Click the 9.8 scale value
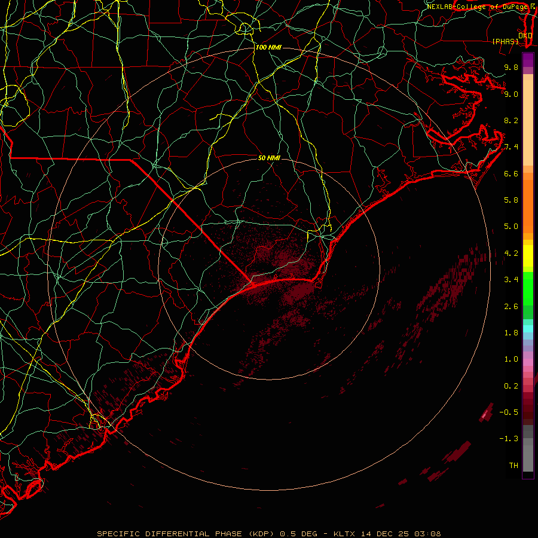 coord(511,67)
